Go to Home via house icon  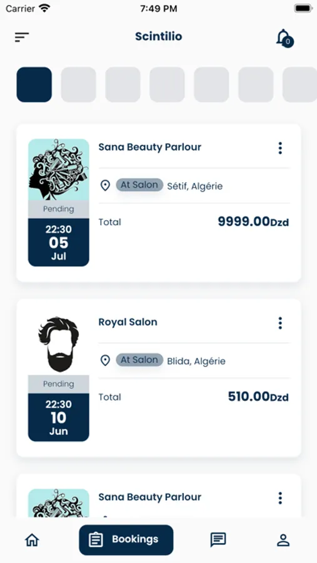coord(32,540)
